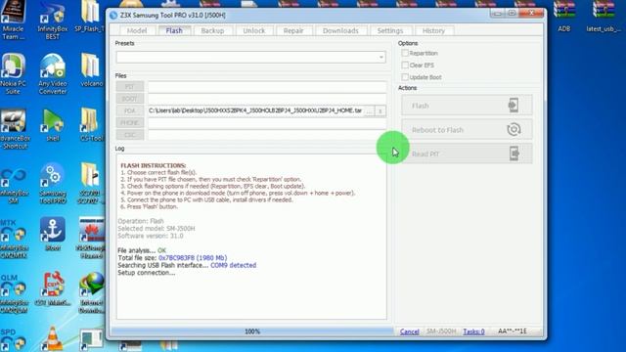The width and height of the screenshot is (626, 352).
Task: Click the Cancel link in status bar
Action: pyautogui.click(x=409, y=331)
